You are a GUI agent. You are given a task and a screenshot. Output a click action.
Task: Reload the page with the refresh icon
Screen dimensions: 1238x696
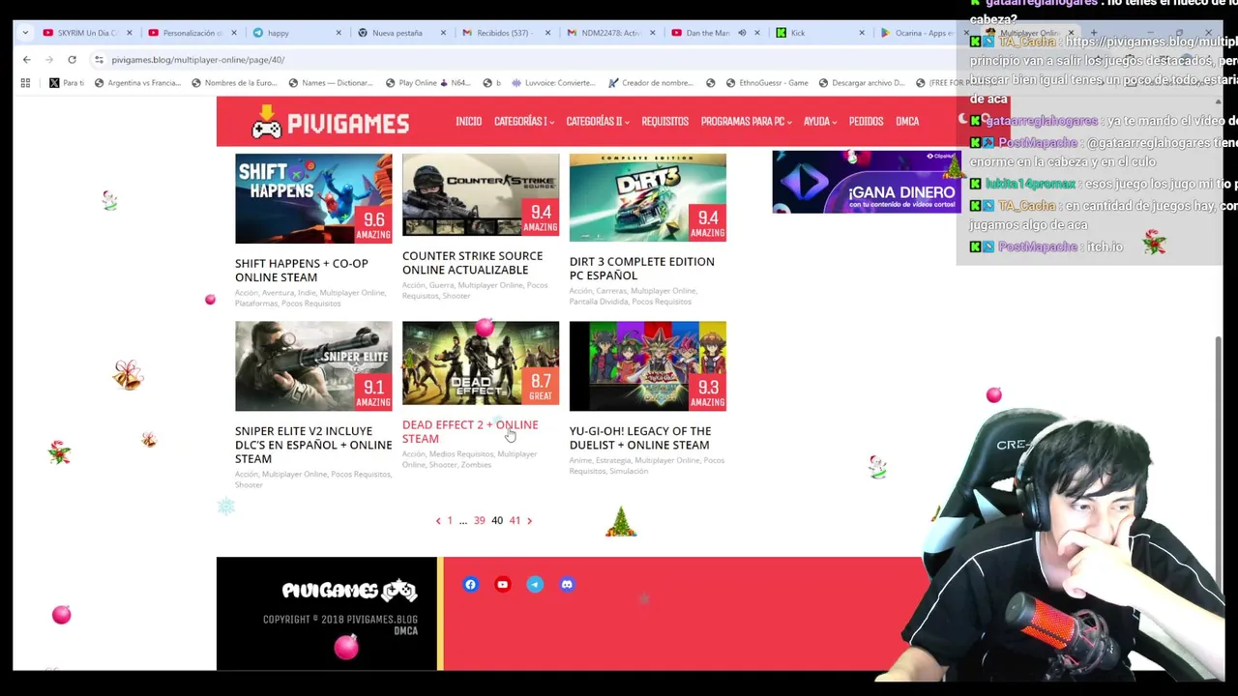point(72,59)
